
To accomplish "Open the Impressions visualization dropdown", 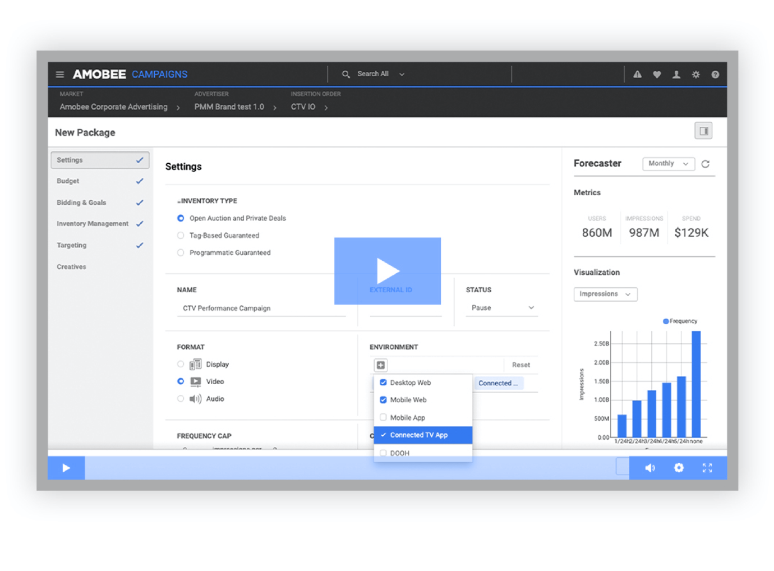I will click(605, 294).
